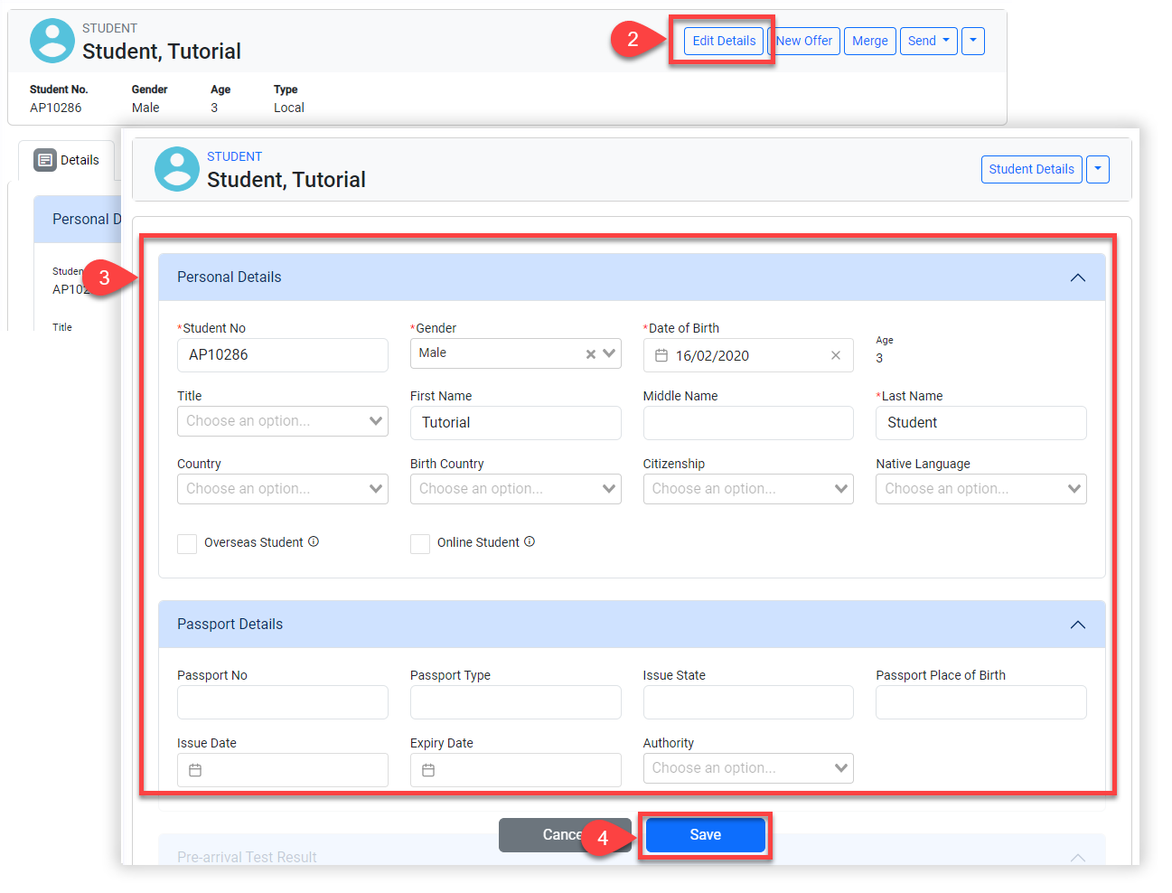This screenshot has width=1172, height=893.
Task: Collapse the Passport Details section
Action: tap(1077, 625)
